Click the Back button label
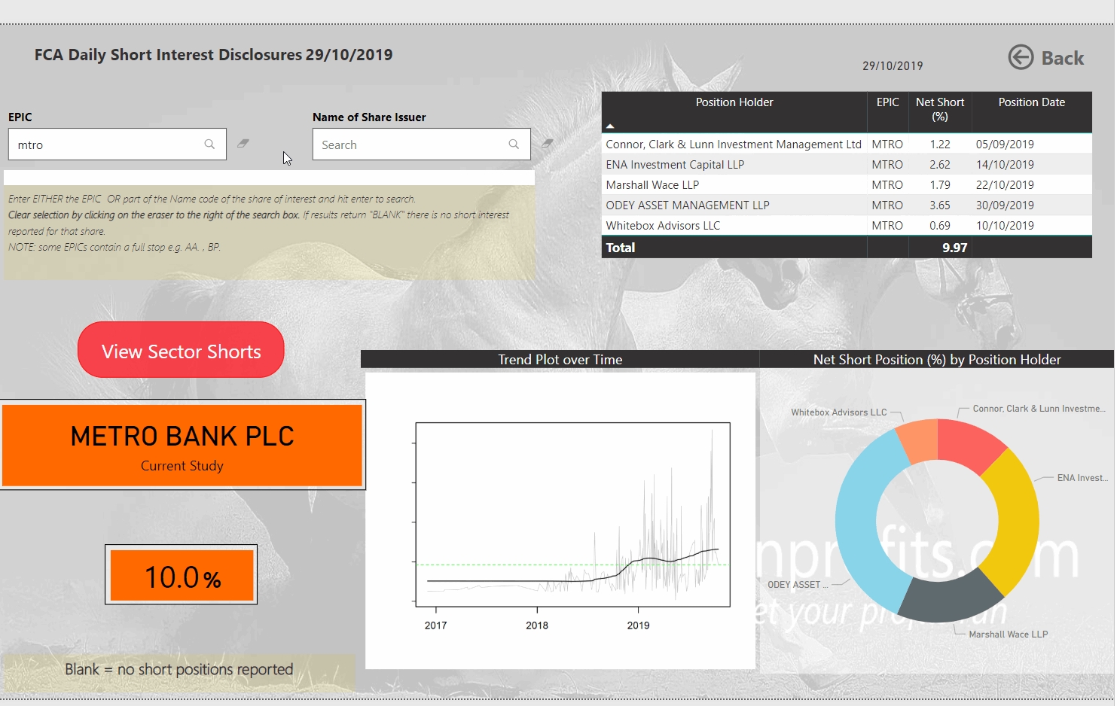The height and width of the screenshot is (706, 1120). tap(1062, 58)
